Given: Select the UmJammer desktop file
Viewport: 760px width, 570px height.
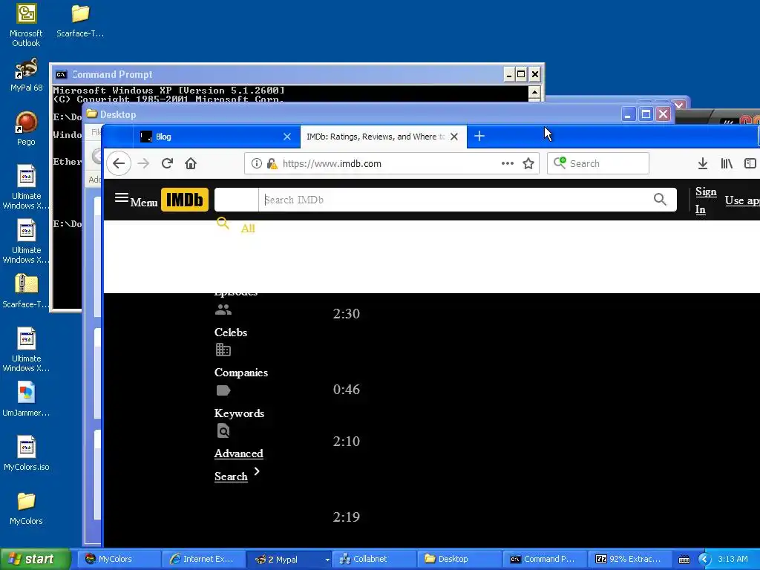Looking at the screenshot, I should pos(26,399).
